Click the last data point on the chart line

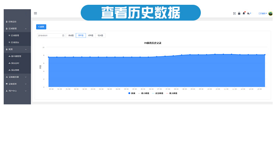pyautogui.click(x=265, y=55)
